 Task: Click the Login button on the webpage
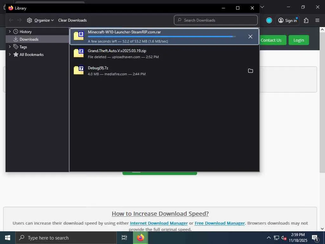(299, 40)
